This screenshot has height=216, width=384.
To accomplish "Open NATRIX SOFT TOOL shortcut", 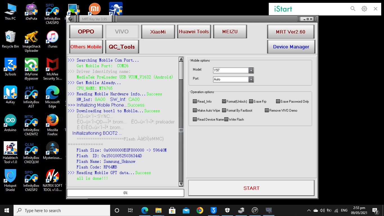I will (52, 181).
